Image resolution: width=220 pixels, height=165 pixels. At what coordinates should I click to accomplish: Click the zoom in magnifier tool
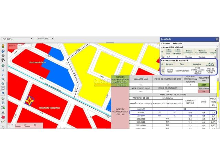pos(3,79)
